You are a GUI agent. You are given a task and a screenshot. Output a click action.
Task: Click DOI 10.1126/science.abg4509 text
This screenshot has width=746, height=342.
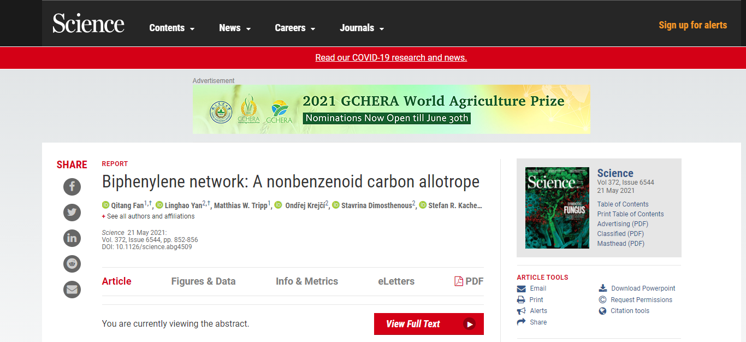point(147,247)
